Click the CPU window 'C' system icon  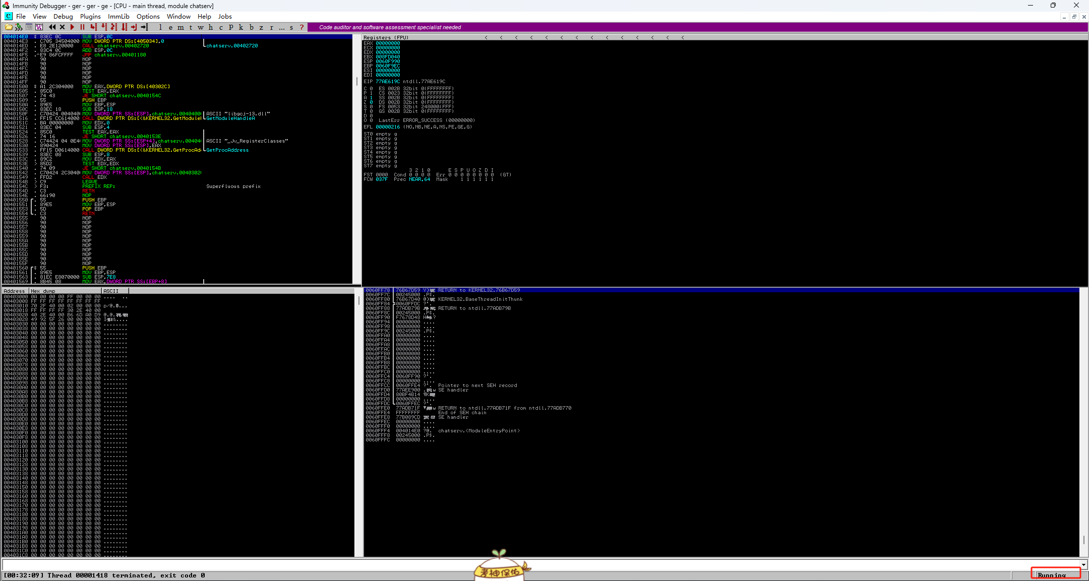point(8,16)
